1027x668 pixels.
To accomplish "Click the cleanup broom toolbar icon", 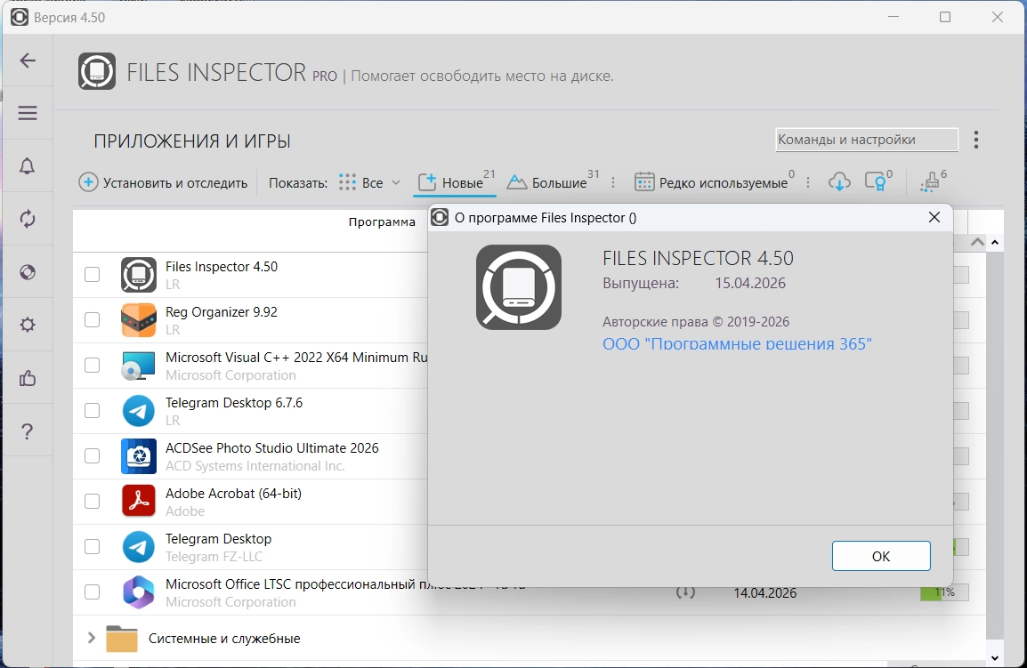I will (x=929, y=182).
